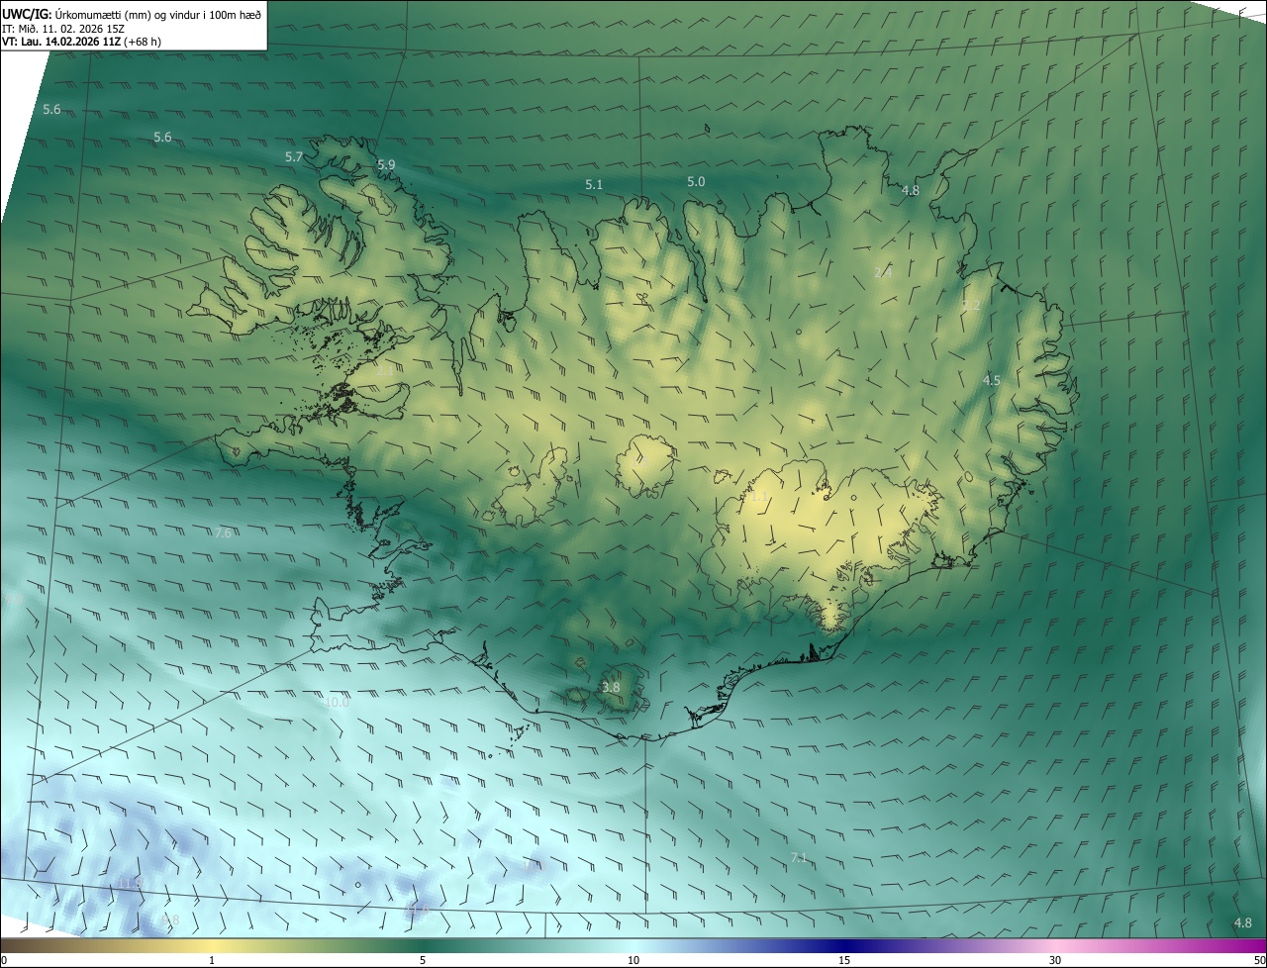Image resolution: width=1267 pixels, height=968 pixels.
Task: Click the 5.9 value label north of Westfjords
Action: pyautogui.click(x=386, y=164)
